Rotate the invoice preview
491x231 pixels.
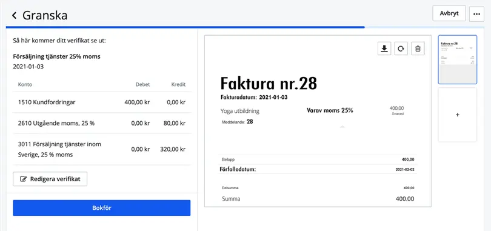point(401,49)
